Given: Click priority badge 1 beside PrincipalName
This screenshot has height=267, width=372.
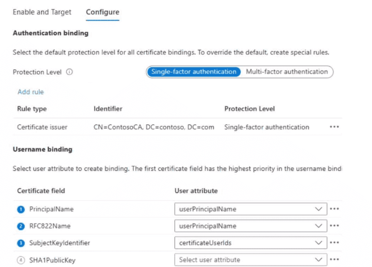Looking at the screenshot, I should [x=21, y=209].
